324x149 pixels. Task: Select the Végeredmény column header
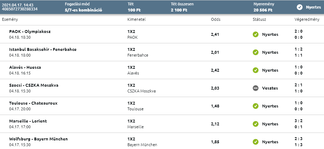pyautogui.click(x=307, y=19)
